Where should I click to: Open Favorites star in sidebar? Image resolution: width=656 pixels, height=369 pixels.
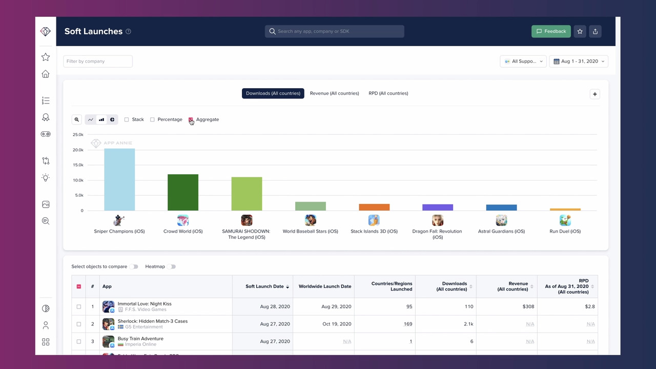click(46, 57)
